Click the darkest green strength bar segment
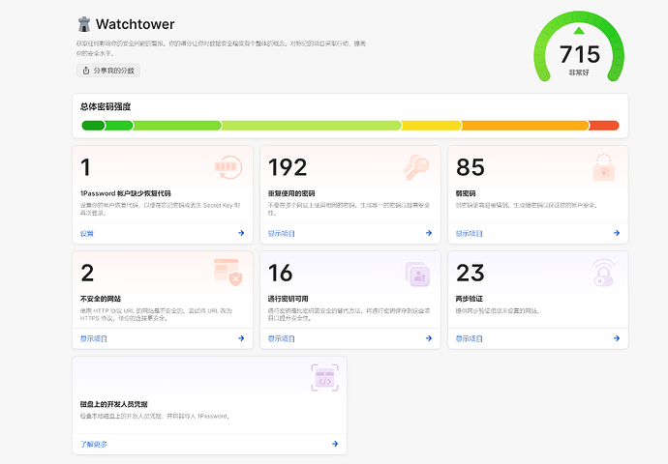 click(x=93, y=126)
